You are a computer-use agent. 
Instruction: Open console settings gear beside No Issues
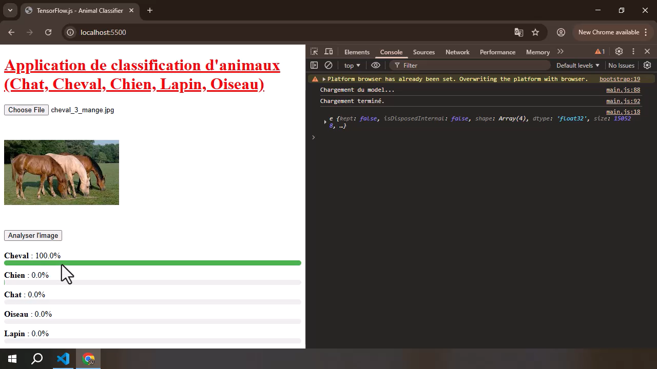tap(647, 66)
